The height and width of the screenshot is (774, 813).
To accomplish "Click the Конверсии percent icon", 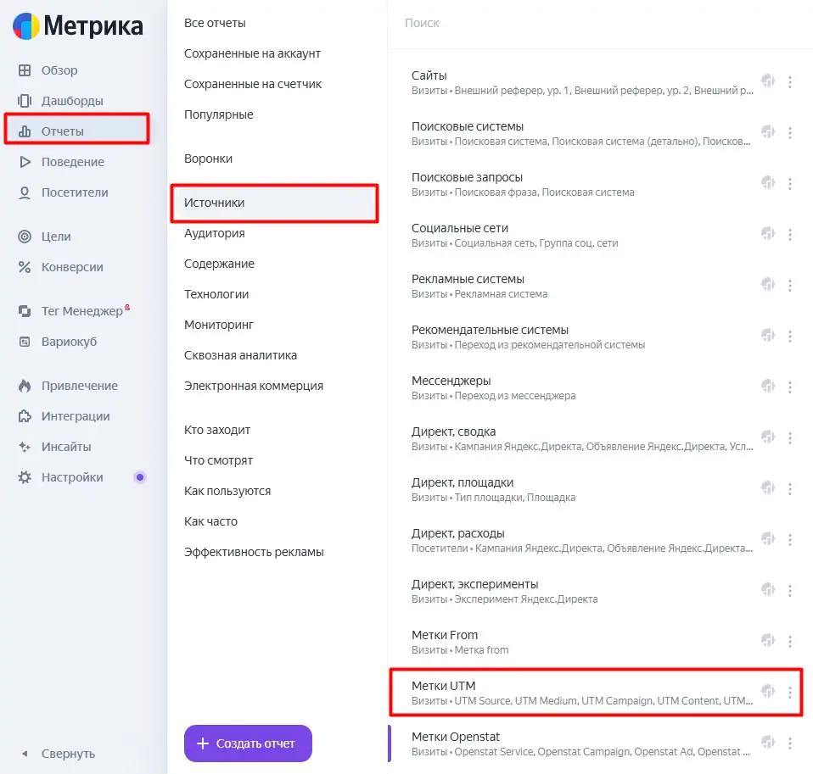I will [25, 267].
